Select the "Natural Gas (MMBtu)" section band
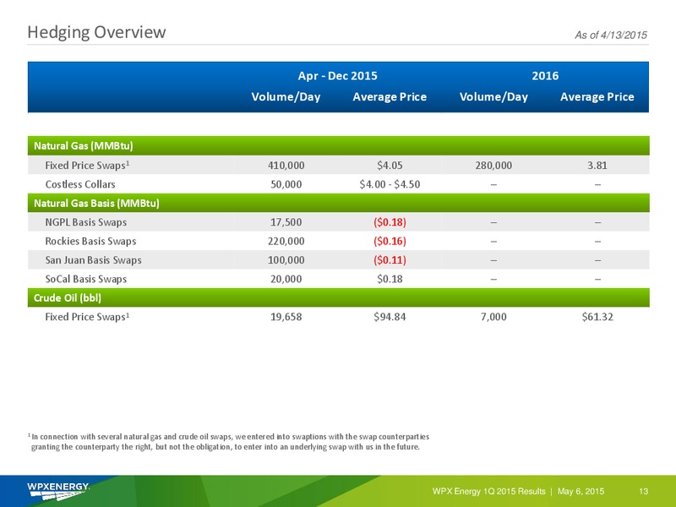Image resolution: width=676 pixels, height=507 pixels. [339, 145]
